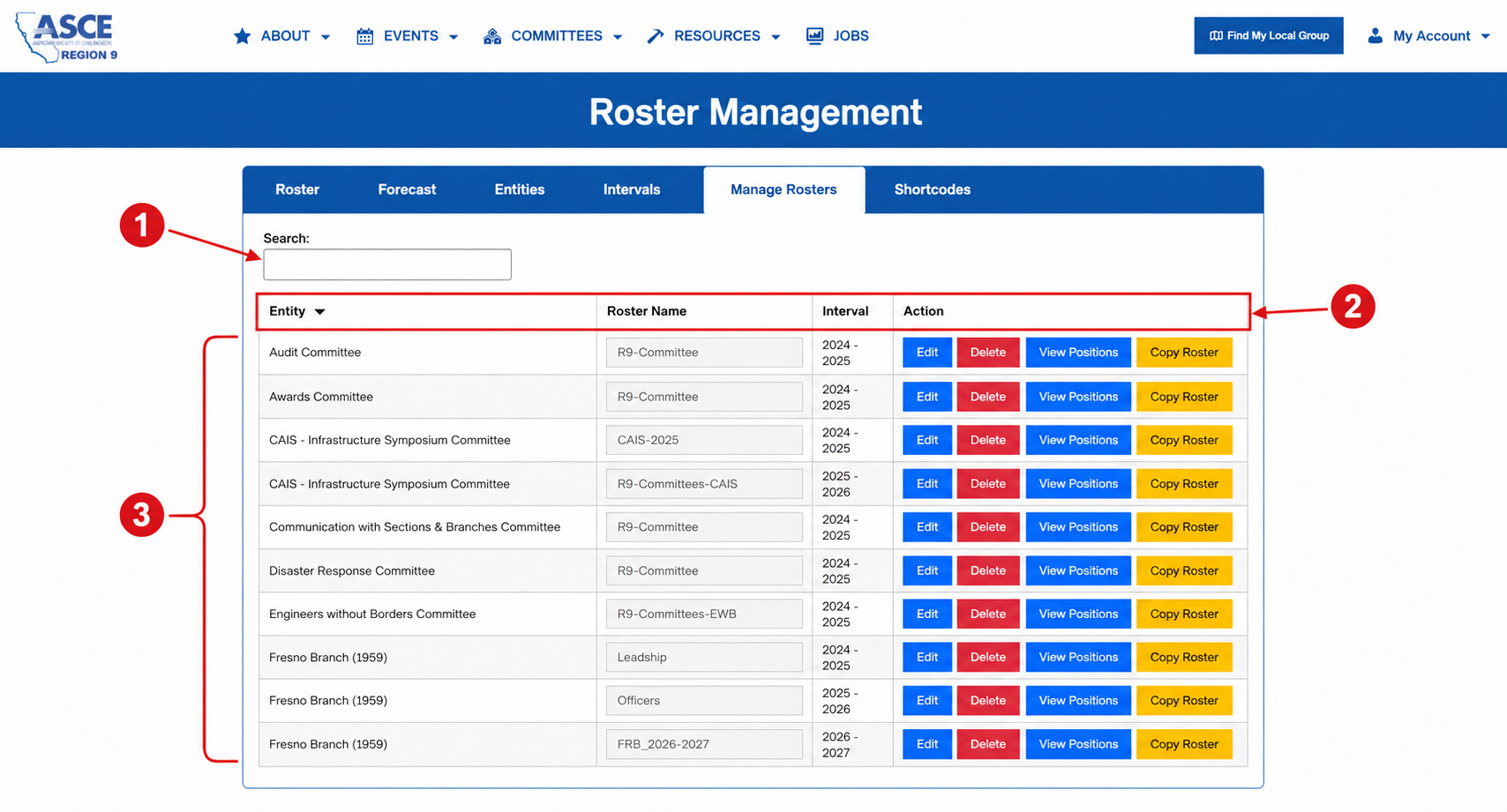Click the map icon in Find My Local Group

1216,36
